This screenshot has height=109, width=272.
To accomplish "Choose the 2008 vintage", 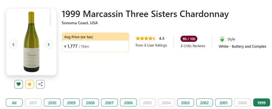I will click(x=90, y=102).
